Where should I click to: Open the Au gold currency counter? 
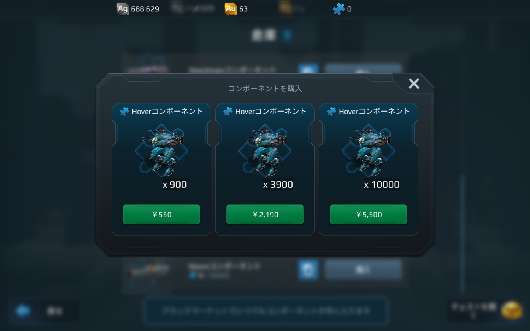(x=236, y=9)
